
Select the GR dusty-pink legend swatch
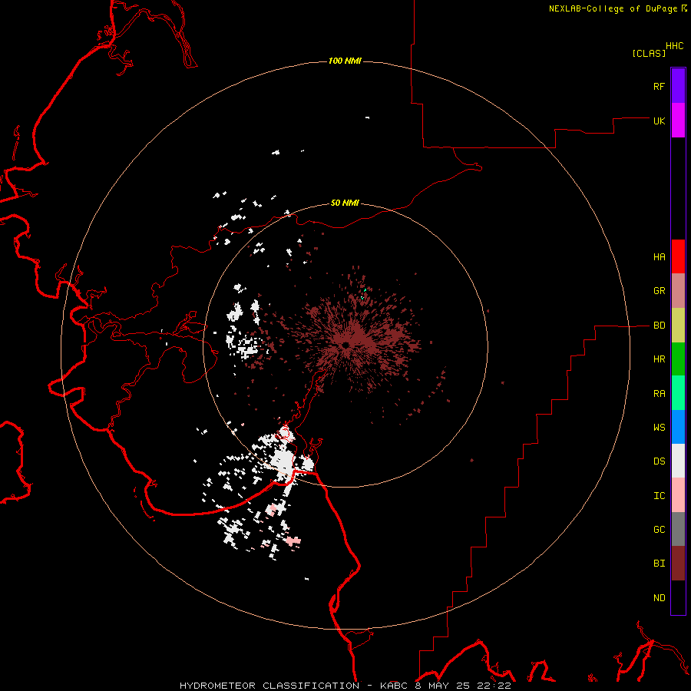pos(678,291)
